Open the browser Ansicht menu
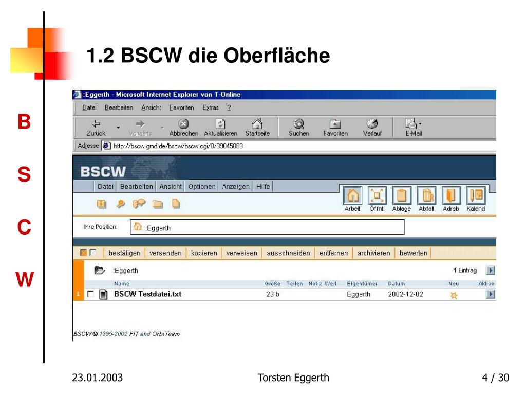This screenshot has width=526, height=395. [151, 108]
